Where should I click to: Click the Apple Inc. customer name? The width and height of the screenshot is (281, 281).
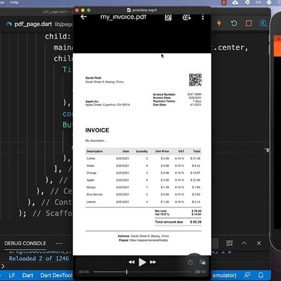pyautogui.click(x=92, y=101)
